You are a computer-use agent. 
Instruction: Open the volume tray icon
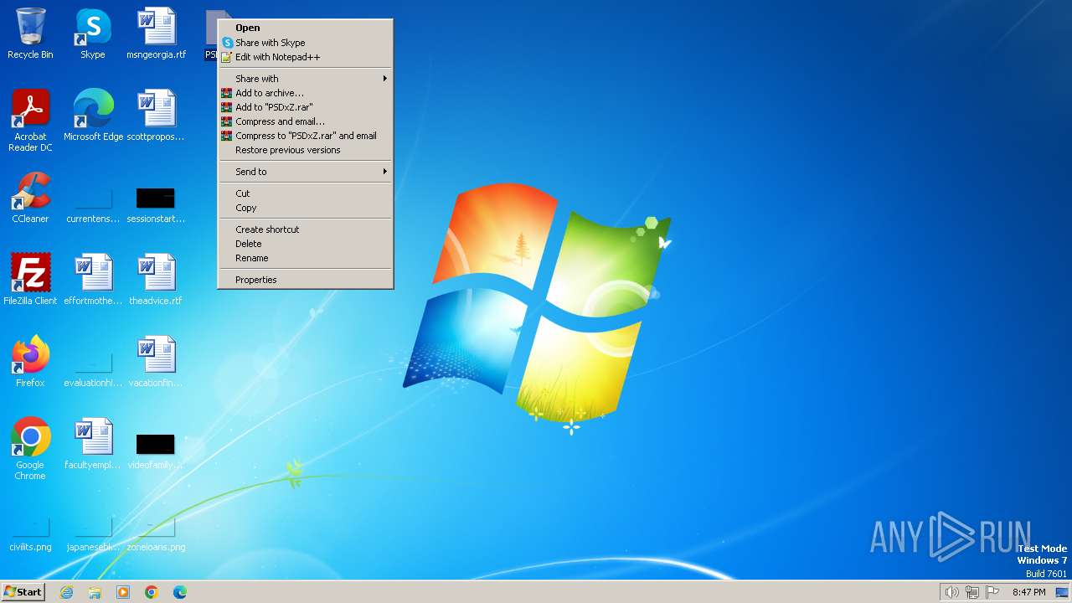(x=951, y=592)
